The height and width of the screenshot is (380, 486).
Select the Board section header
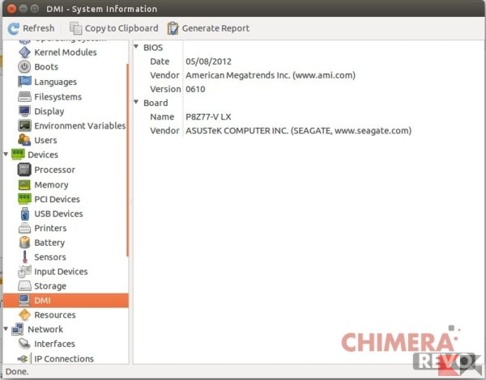pyautogui.click(x=156, y=103)
